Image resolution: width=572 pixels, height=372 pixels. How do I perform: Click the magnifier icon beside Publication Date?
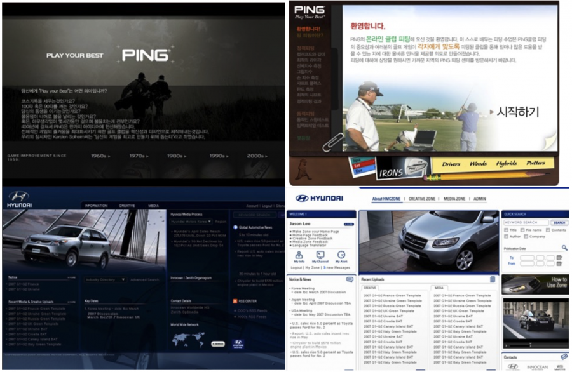pyautogui.click(x=563, y=247)
